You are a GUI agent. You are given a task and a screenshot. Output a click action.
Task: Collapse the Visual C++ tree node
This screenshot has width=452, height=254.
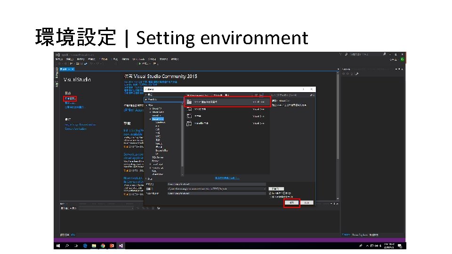pos(150,119)
